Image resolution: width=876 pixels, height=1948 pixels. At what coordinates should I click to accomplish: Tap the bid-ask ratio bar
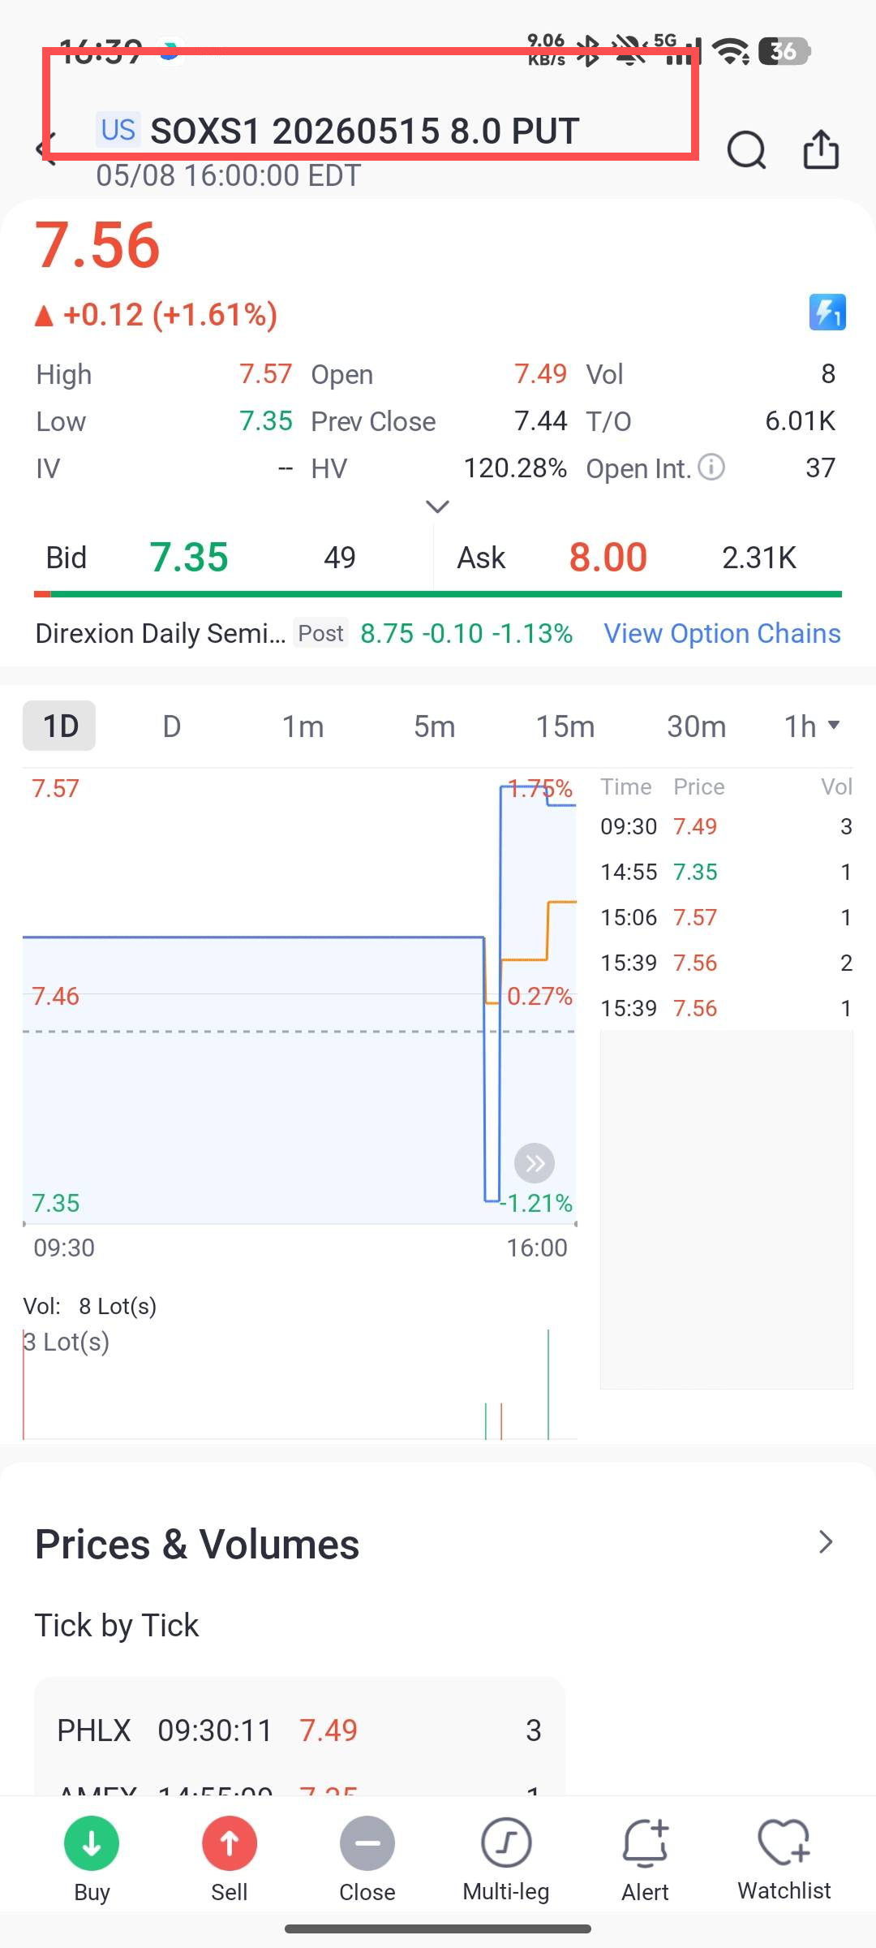[x=438, y=594]
